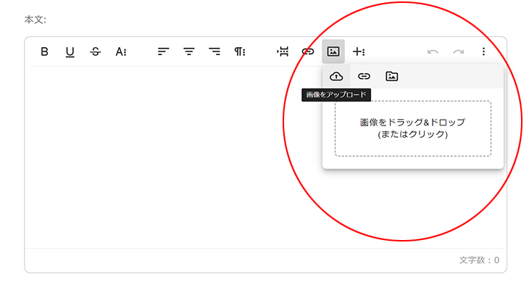Switch to the image by URL tab
The height and width of the screenshot is (285, 529).
pos(364,76)
